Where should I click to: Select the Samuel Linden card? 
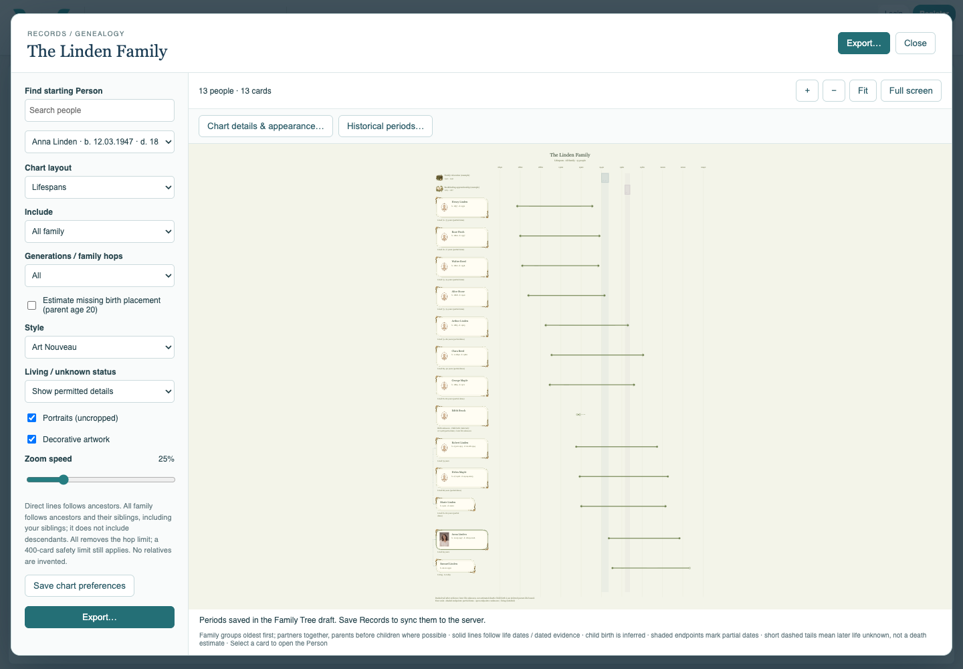click(x=455, y=566)
